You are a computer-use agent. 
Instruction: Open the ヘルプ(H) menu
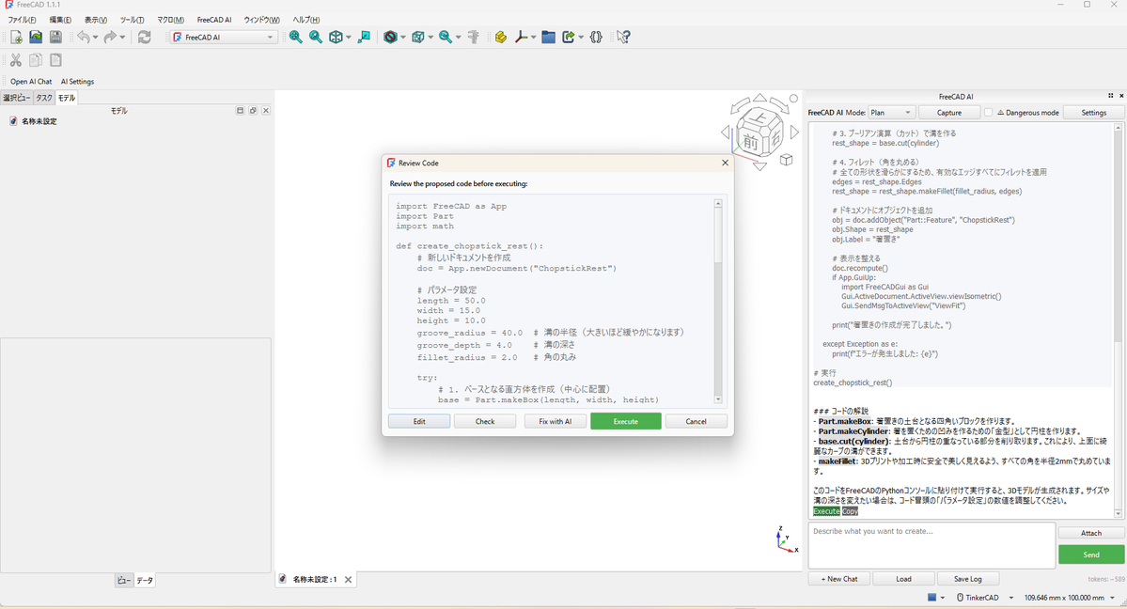click(x=306, y=20)
